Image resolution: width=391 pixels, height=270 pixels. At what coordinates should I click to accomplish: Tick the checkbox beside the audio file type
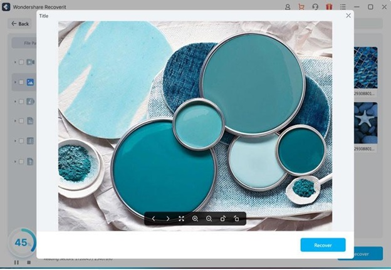pyautogui.click(x=21, y=101)
